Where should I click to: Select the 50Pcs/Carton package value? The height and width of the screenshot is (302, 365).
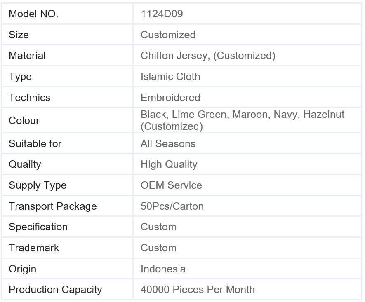[x=172, y=206]
